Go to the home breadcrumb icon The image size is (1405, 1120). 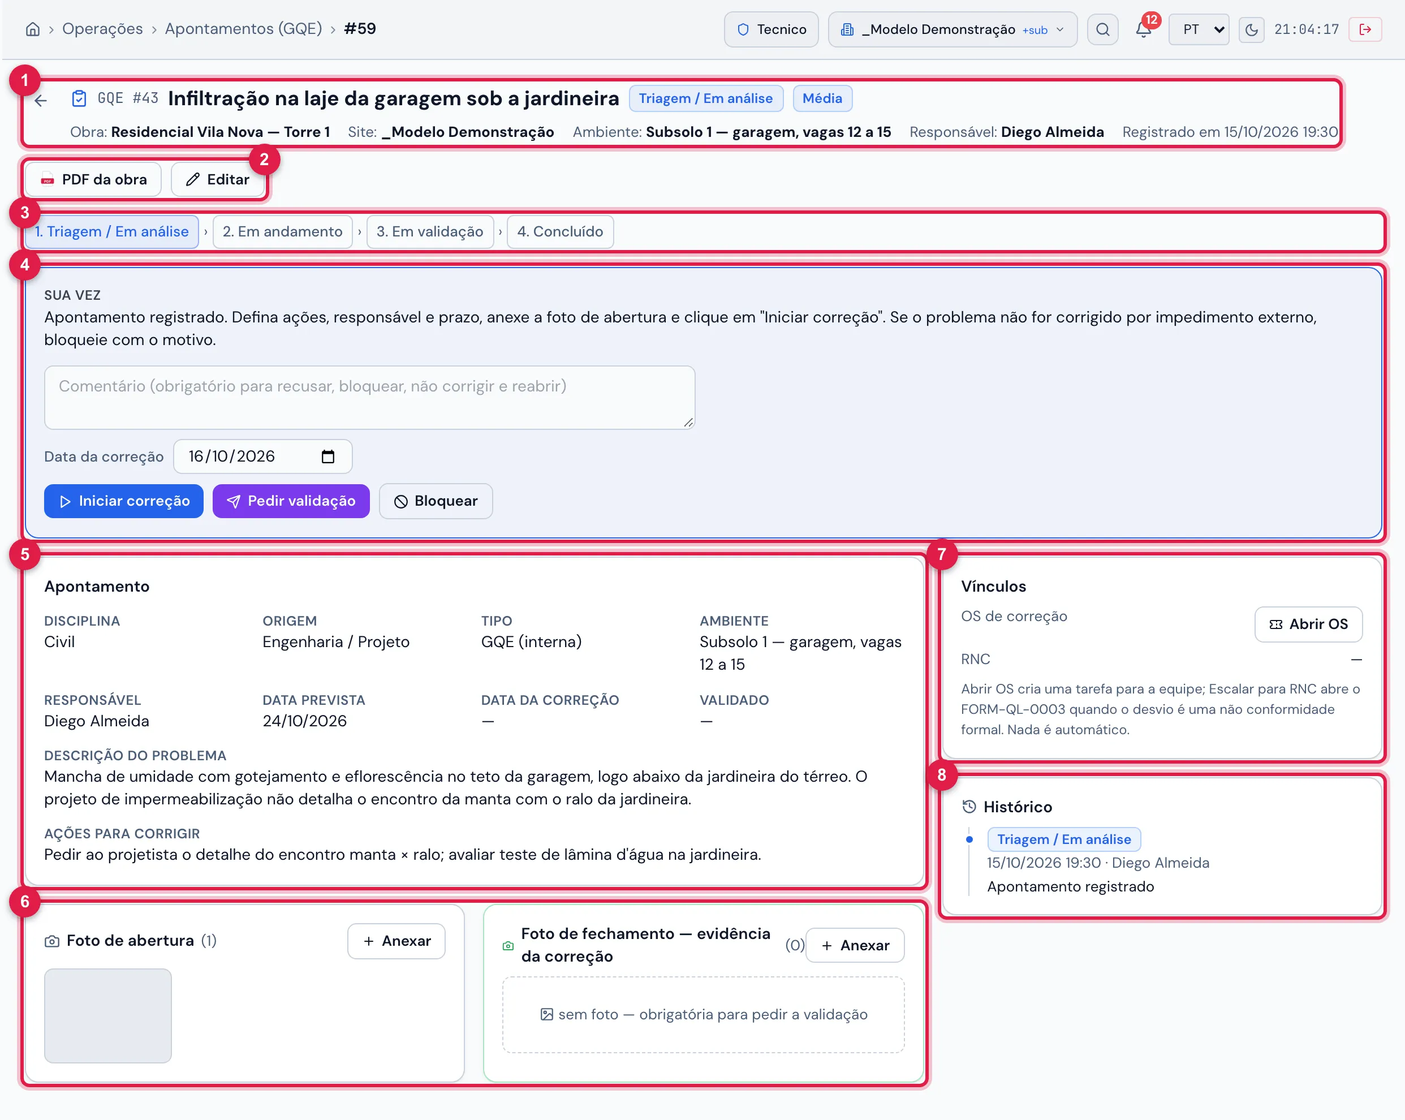pos(33,29)
